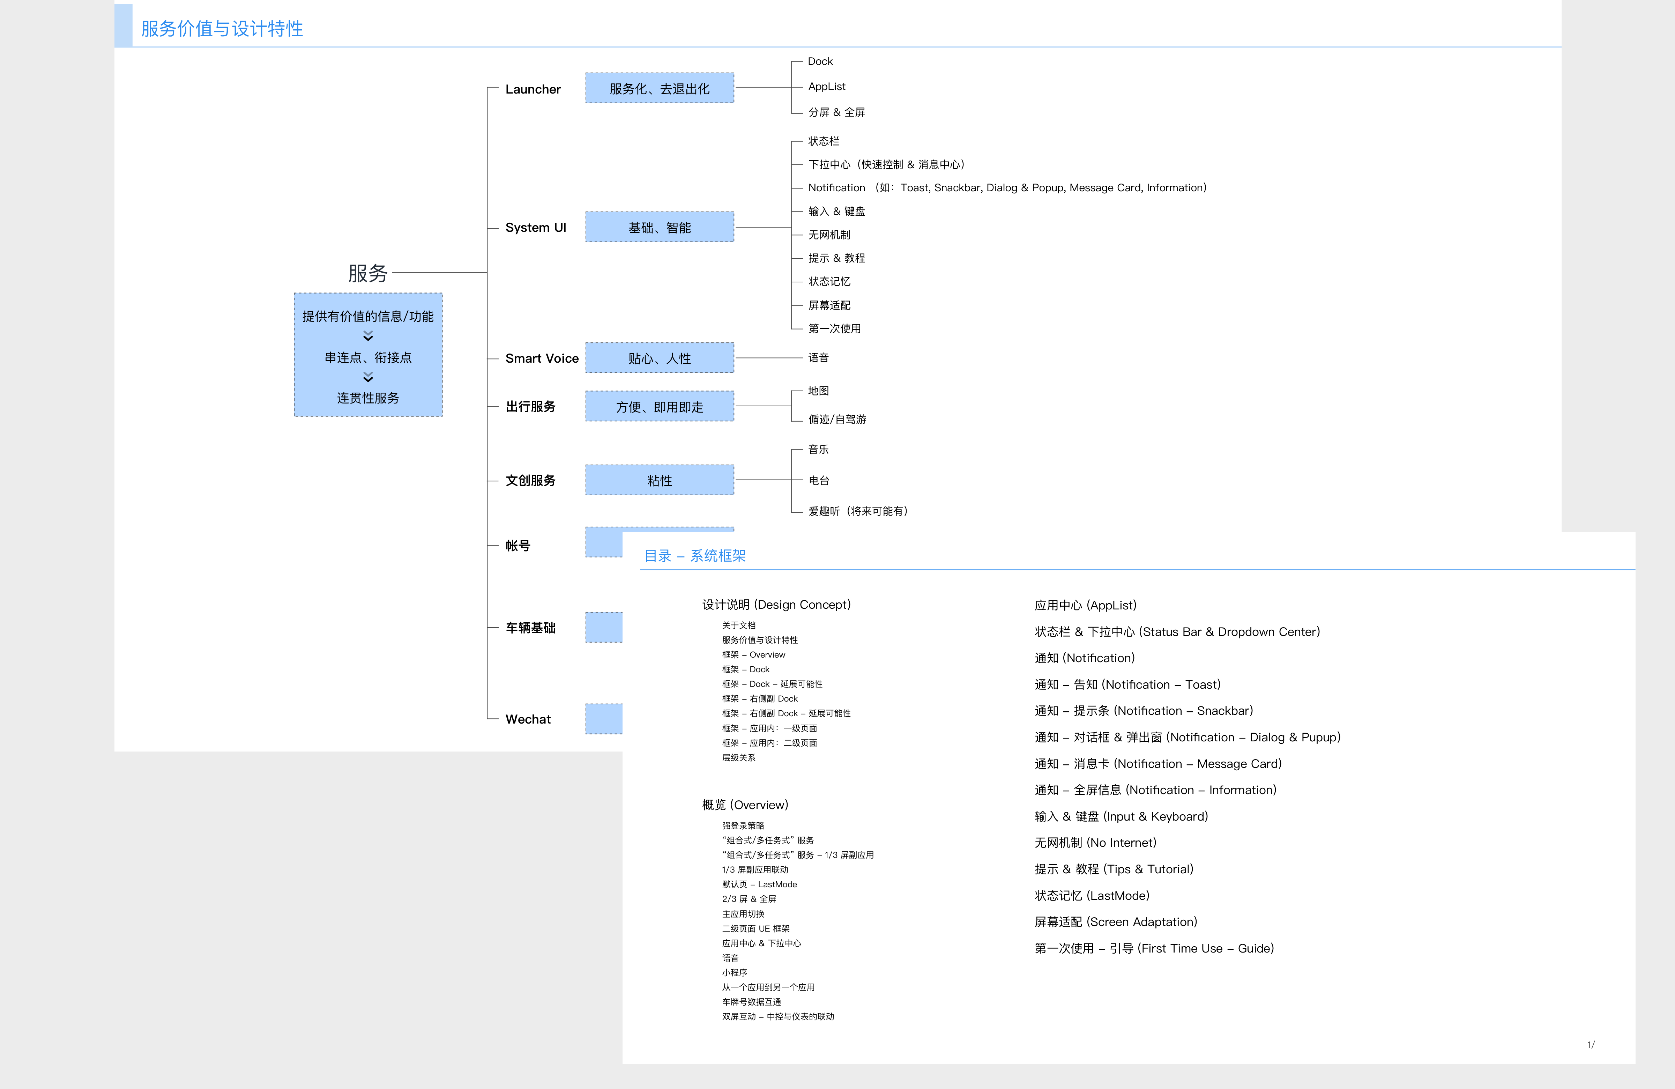The image size is (1675, 1089).
Task: Click the AppList leaf item
Action: click(x=826, y=87)
